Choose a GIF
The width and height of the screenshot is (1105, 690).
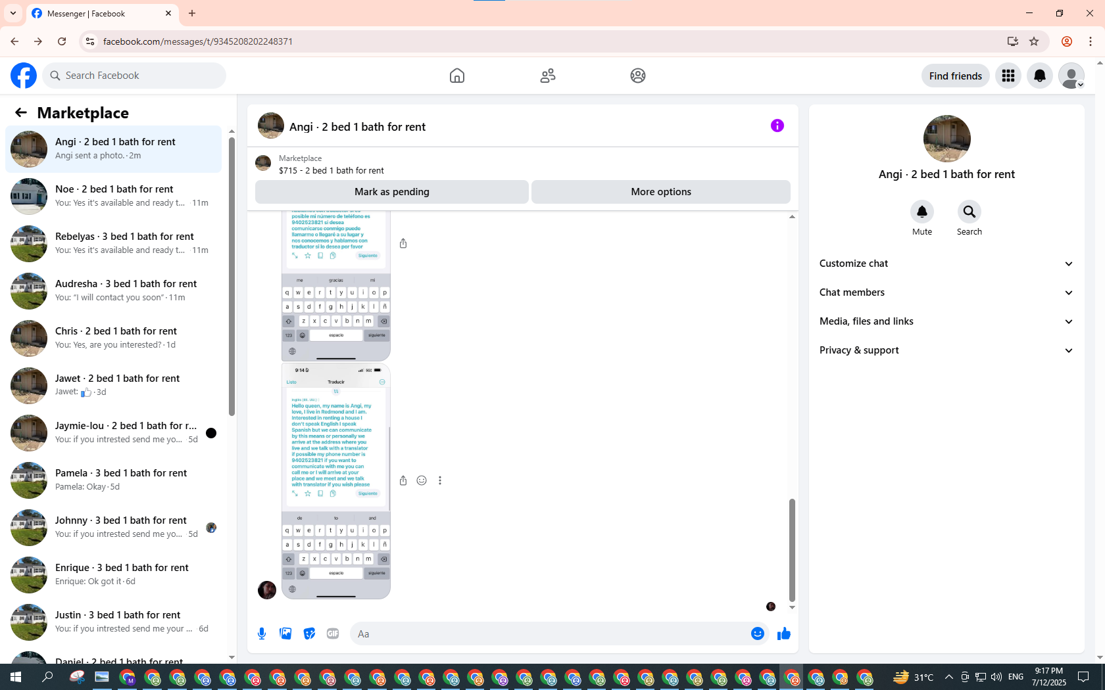tap(333, 633)
